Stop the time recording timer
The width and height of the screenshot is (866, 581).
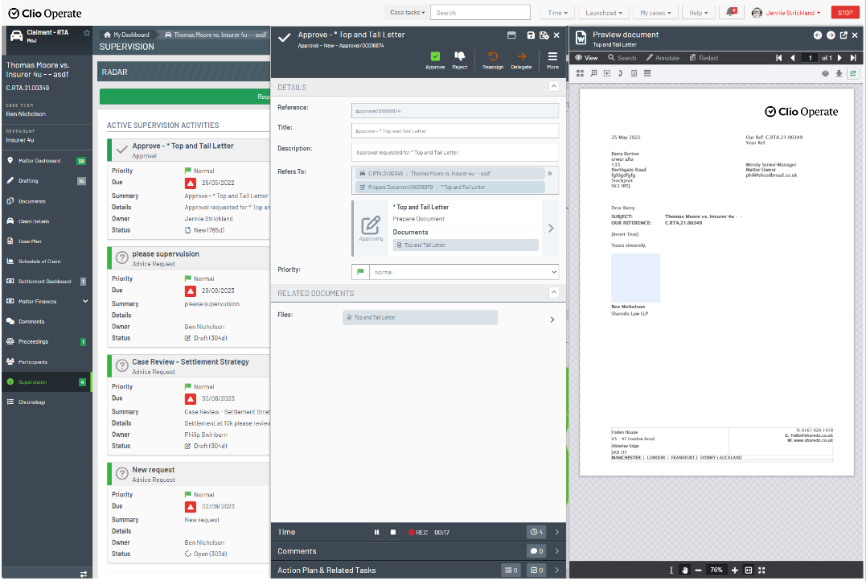point(393,533)
